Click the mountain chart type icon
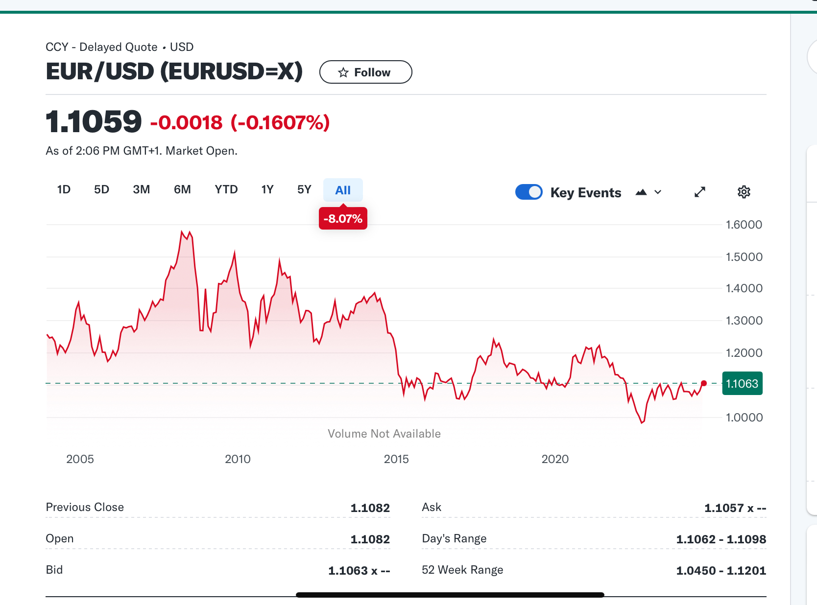817x605 pixels. pos(641,192)
